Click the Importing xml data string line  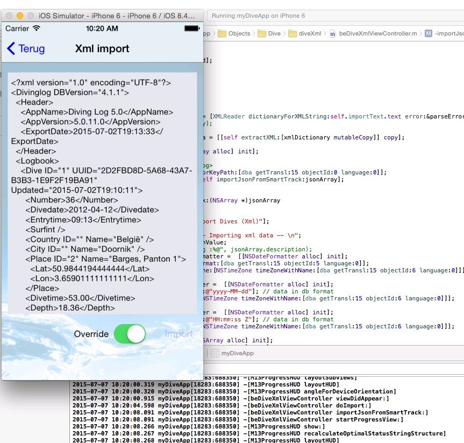(x=252, y=235)
